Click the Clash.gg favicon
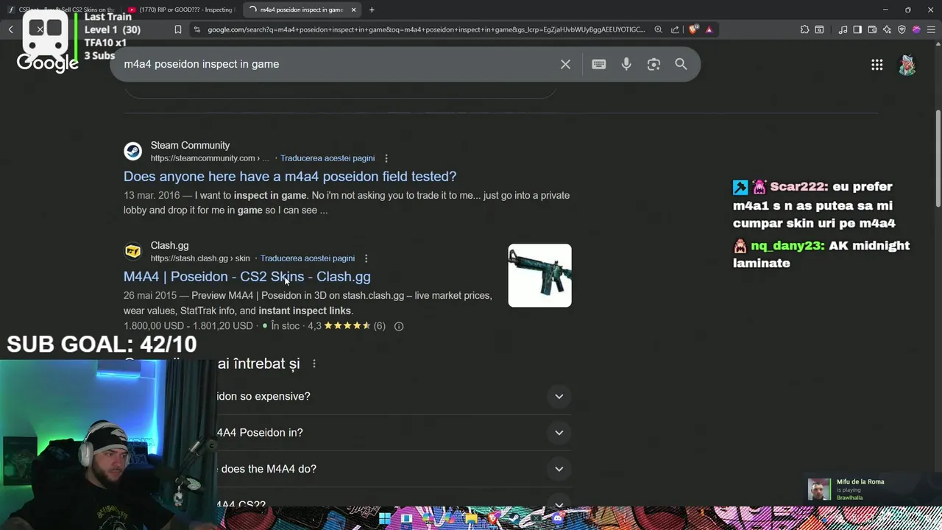The height and width of the screenshot is (530, 942). (x=132, y=252)
